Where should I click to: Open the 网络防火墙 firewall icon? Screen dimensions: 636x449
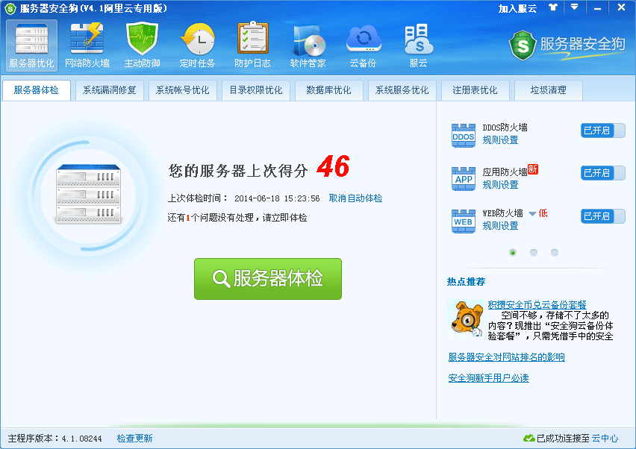coord(87,45)
